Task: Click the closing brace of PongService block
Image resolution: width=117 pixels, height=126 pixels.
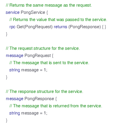Action: point(7,34)
